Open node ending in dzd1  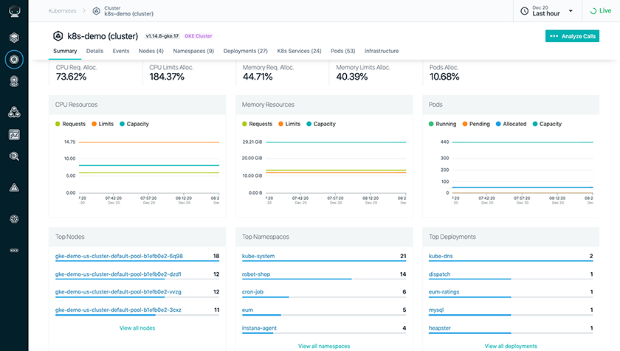(x=118, y=274)
